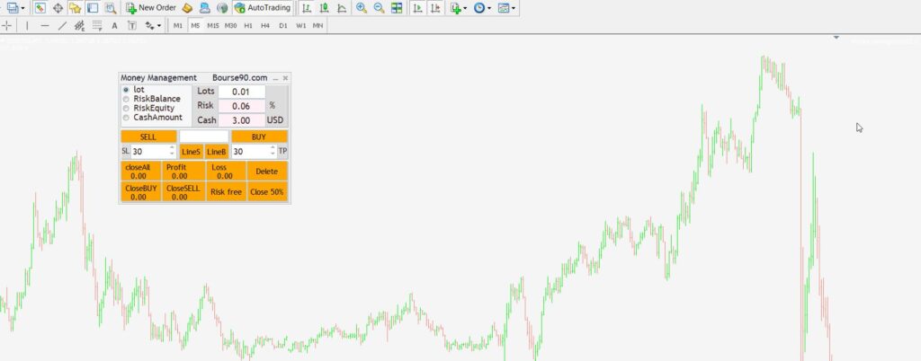921x361 pixels.
Task: Expand the Arrows tool dropdown
Action: click(x=159, y=26)
